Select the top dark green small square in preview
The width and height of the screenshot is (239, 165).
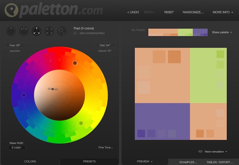tap(220, 54)
